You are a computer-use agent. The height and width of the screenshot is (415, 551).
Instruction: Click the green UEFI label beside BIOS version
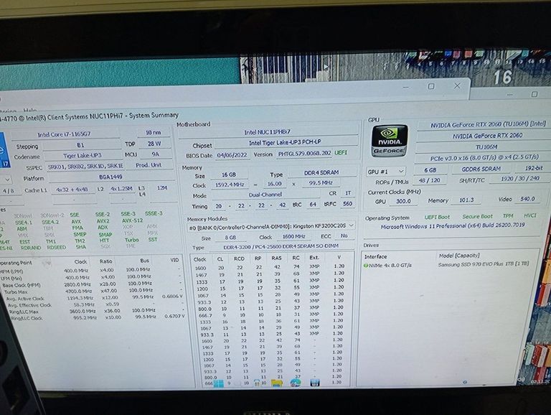(x=341, y=153)
